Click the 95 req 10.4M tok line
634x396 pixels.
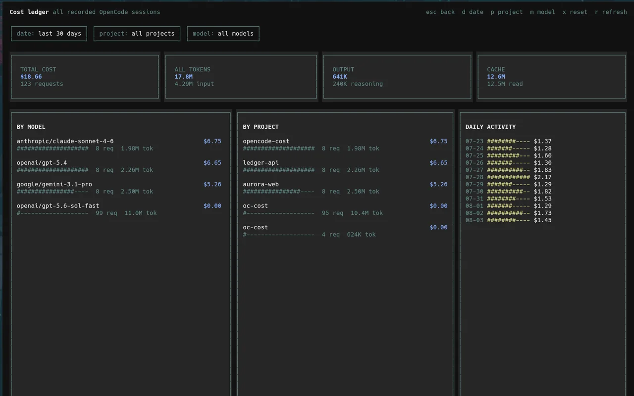click(352, 213)
